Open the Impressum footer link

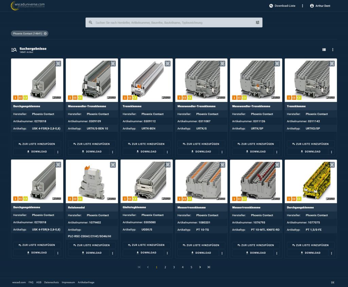68,282
